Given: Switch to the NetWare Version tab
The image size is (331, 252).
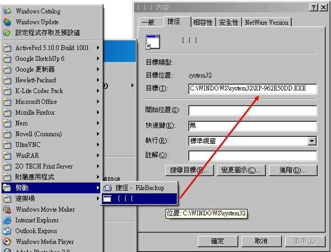Looking at the screenshot, I should click(x=267, y=22).
